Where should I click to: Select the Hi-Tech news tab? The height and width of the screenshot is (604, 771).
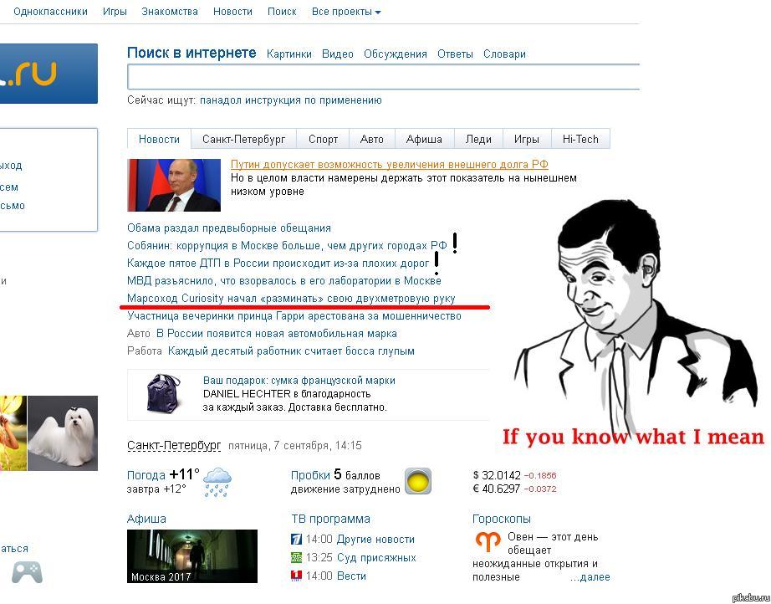click(580, 139)
